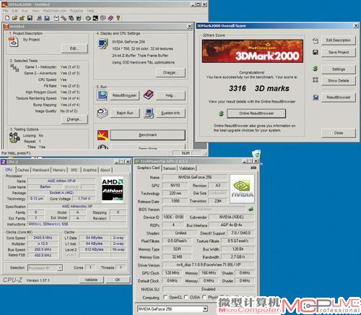
Task: Click Change under Selected Tests
Action: [x=74, y=119]
